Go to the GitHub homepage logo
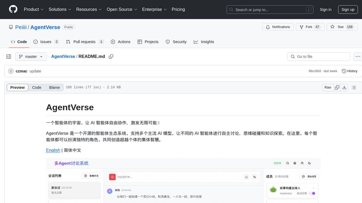362x203 pixels. [x=13, y=9]
